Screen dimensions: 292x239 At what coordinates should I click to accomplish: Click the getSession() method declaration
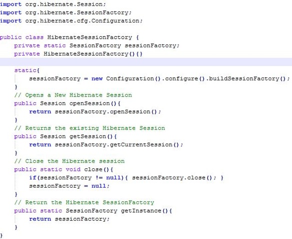click(65, 136)
